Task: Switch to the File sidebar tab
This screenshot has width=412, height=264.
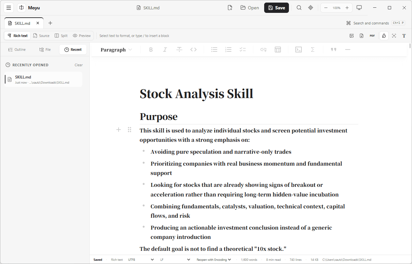Action: click(x=45, y=50)
